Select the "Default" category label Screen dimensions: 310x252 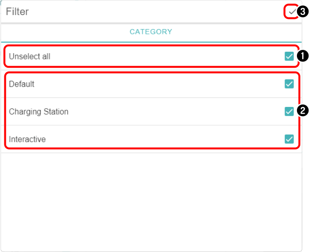point(22,84)
